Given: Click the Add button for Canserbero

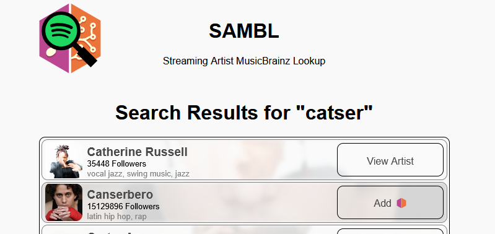Looking at the screenshot, I should point(390,202).
